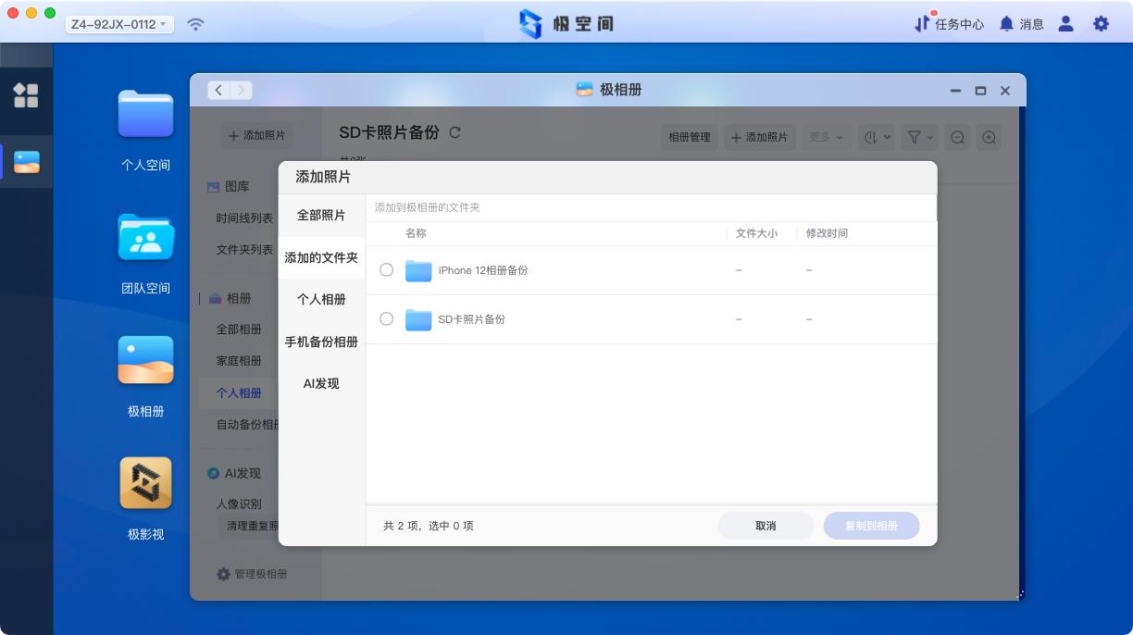Click the back navigation arrow in 极相册
This screenshot has height=635, width=1133.
(x=218, y=90)
